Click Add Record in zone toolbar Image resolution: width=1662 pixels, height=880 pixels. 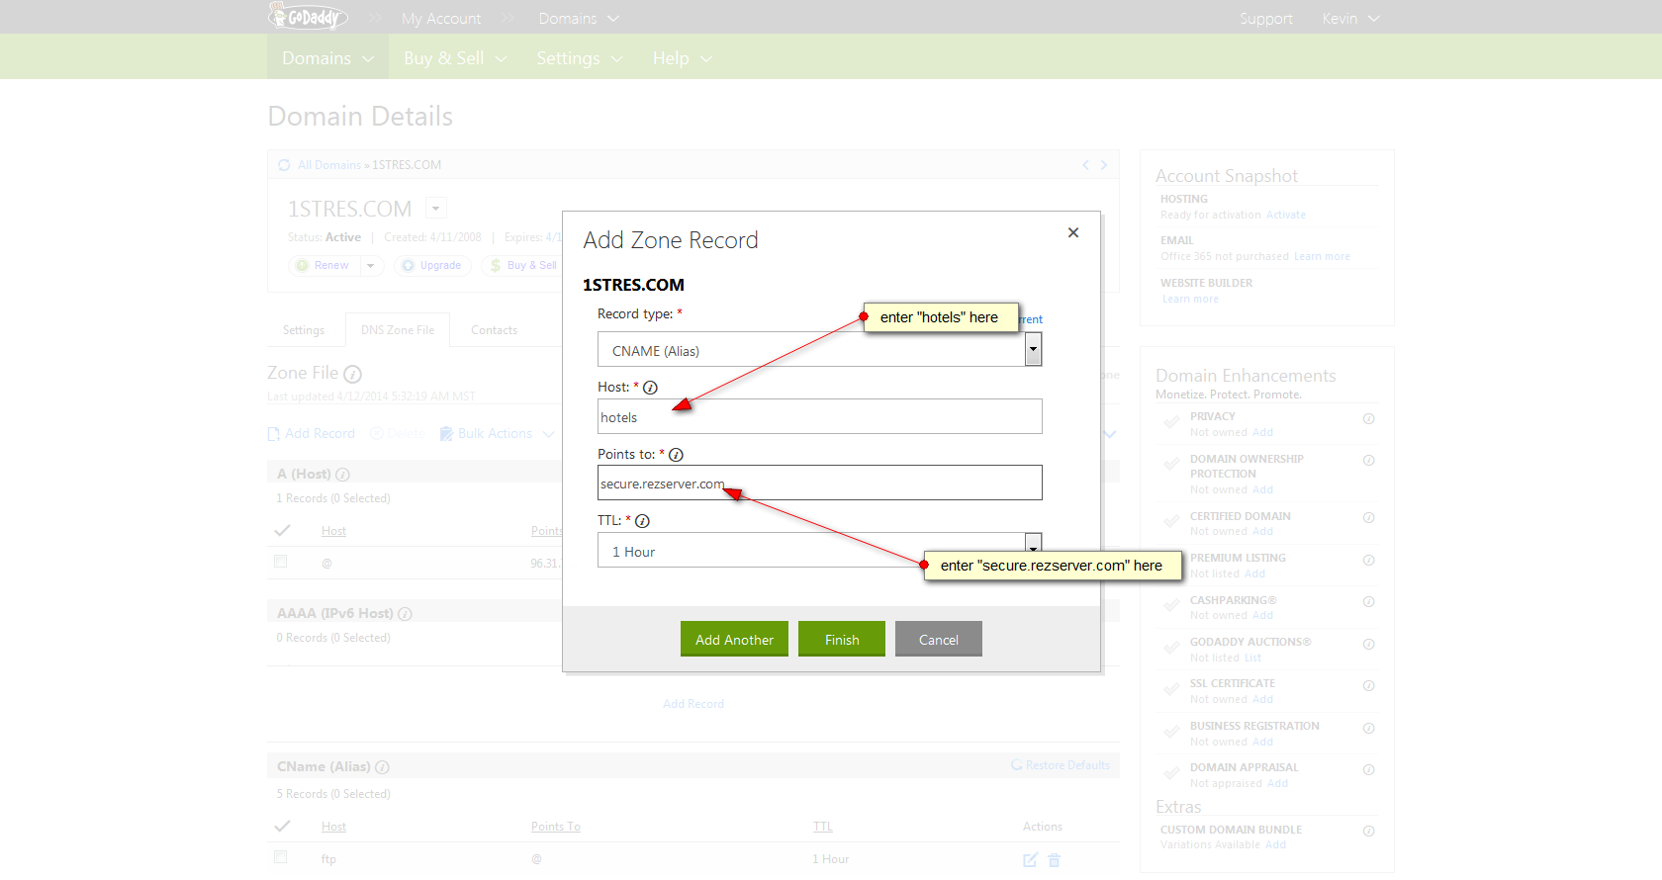pyautogui.click(x=312, y=433)
